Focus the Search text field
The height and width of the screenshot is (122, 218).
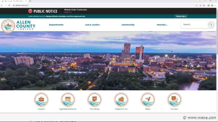[195, 25]
